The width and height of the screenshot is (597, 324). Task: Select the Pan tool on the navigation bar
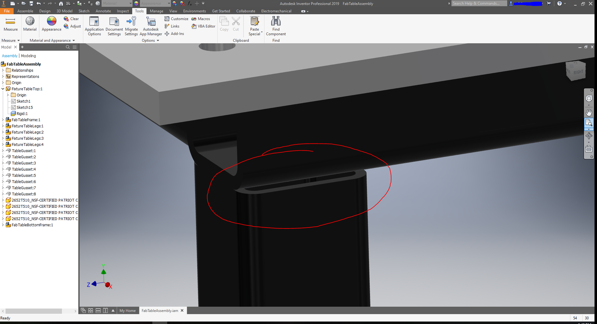[589, 113]
